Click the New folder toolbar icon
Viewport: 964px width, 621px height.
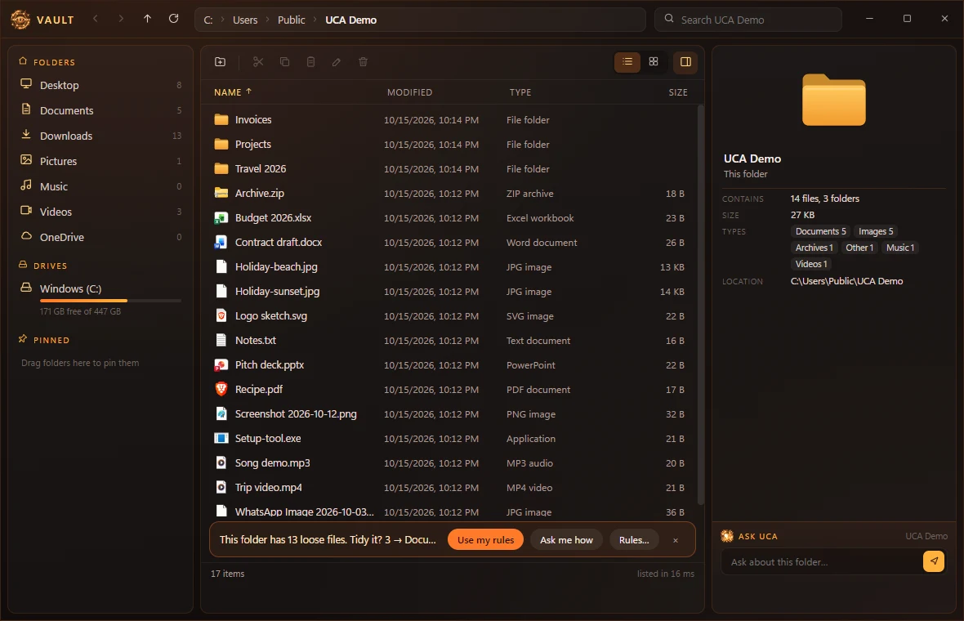coord(220,61)
